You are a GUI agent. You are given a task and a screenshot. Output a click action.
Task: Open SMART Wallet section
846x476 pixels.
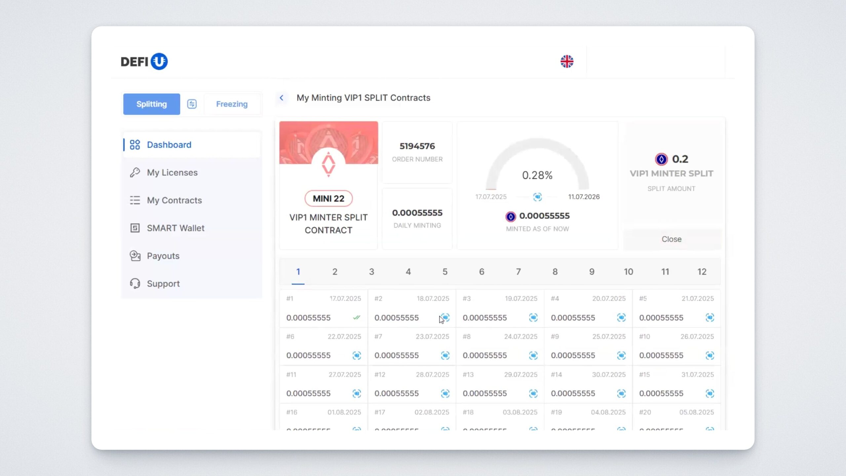tap(175, 228)
